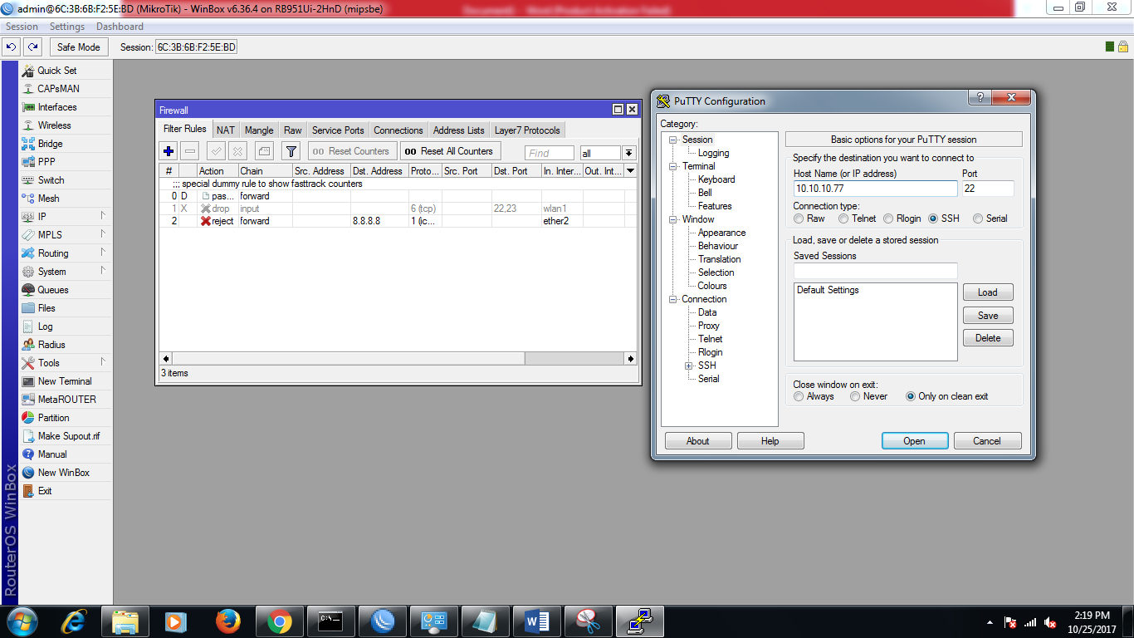This screenshot has height=638, width=1134.
Task: Switch to the NAT tab
Action: point(225,130)
